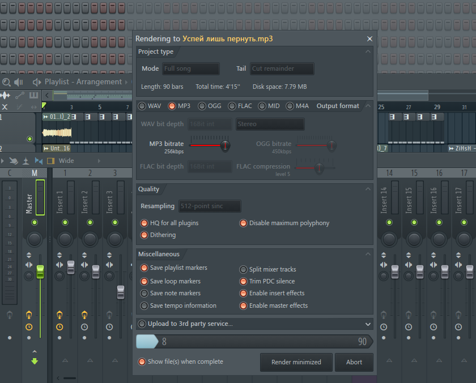476x383 pixels.
Task: Click Master track FX yellow icon
Action: coord(29,315)
